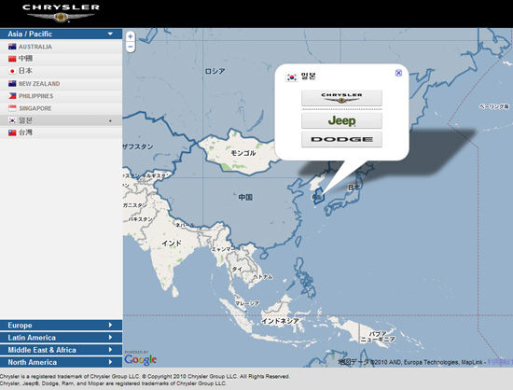Click the インド label on the map
513x390 pixels.
(x=171, y=244)
